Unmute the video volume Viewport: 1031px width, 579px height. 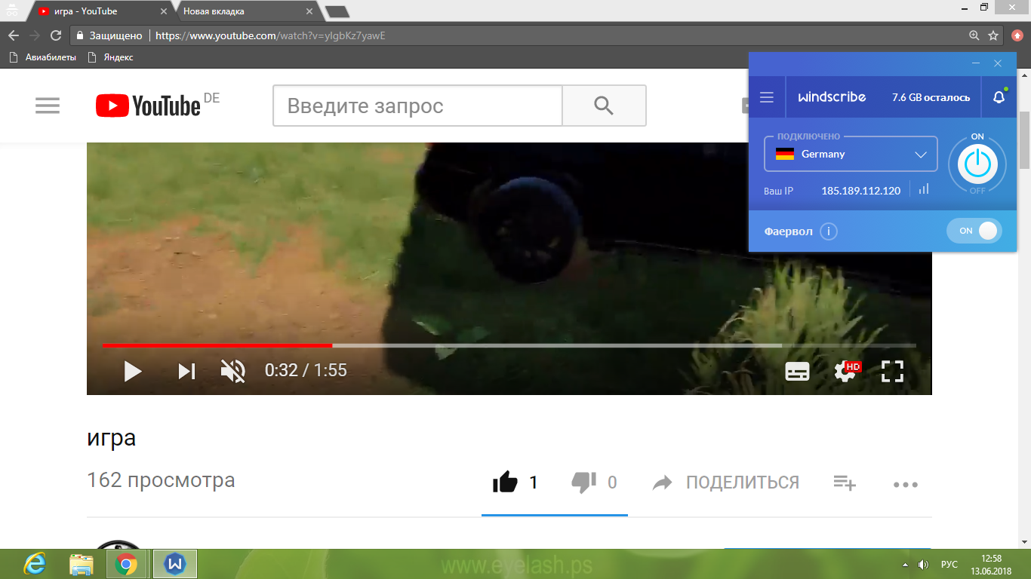click(233, 371)
